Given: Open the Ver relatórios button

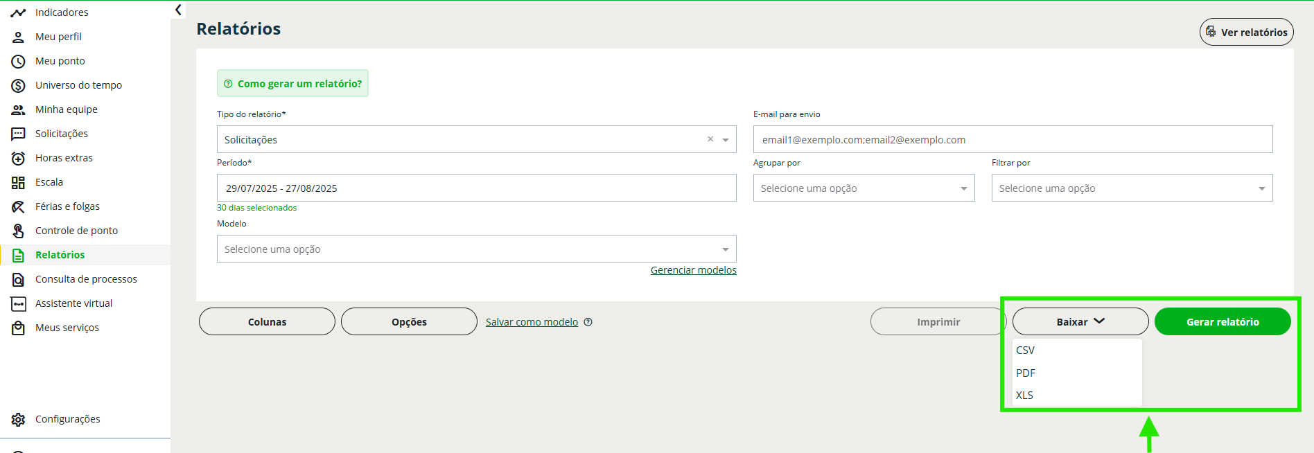Looking at the screenshot, I should point(1246,33).
